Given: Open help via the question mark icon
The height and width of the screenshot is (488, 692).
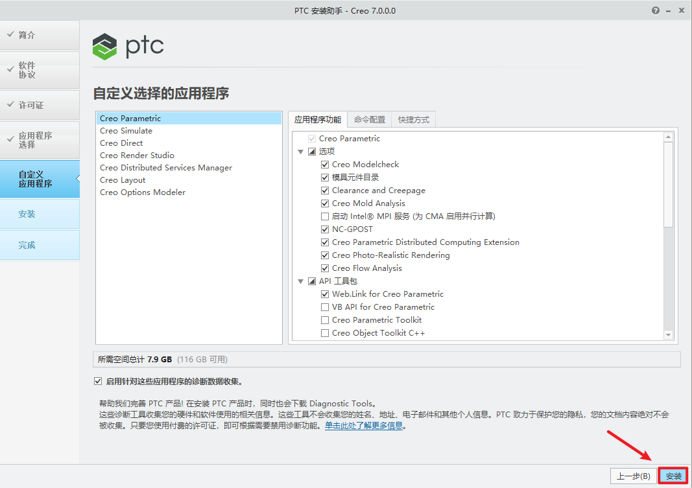Looking at the screenshot, I should (655, 10).
